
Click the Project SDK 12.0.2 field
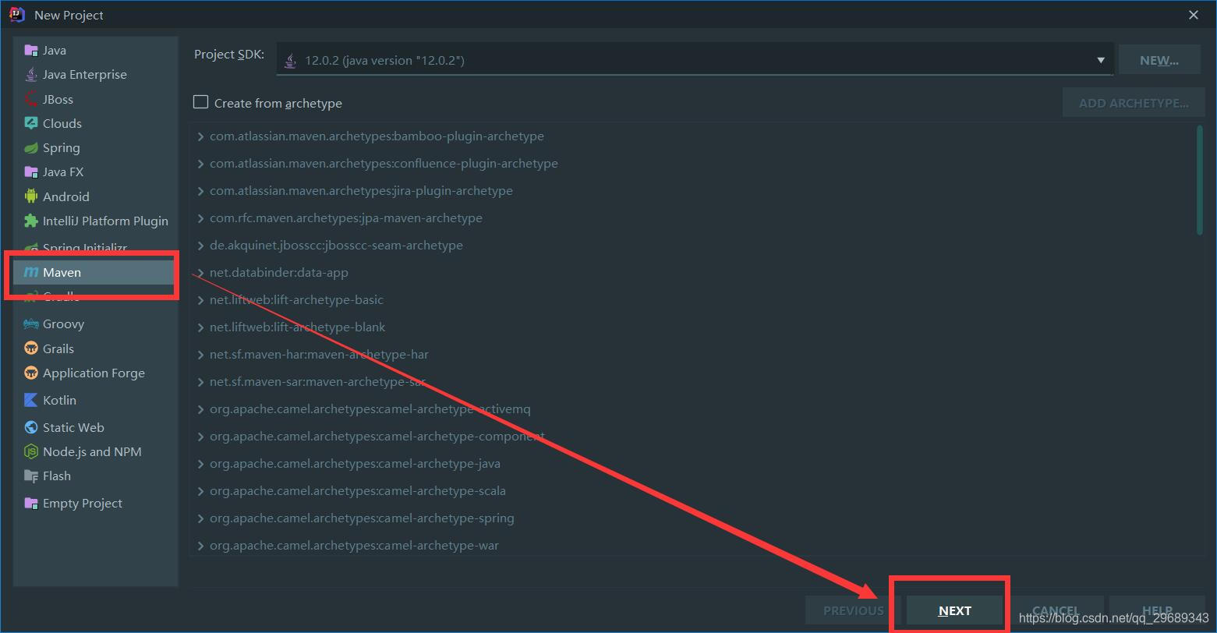coord(695,60)
